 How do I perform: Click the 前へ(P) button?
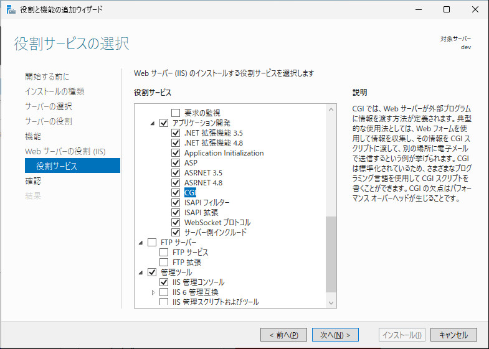[x=283, y=335]
